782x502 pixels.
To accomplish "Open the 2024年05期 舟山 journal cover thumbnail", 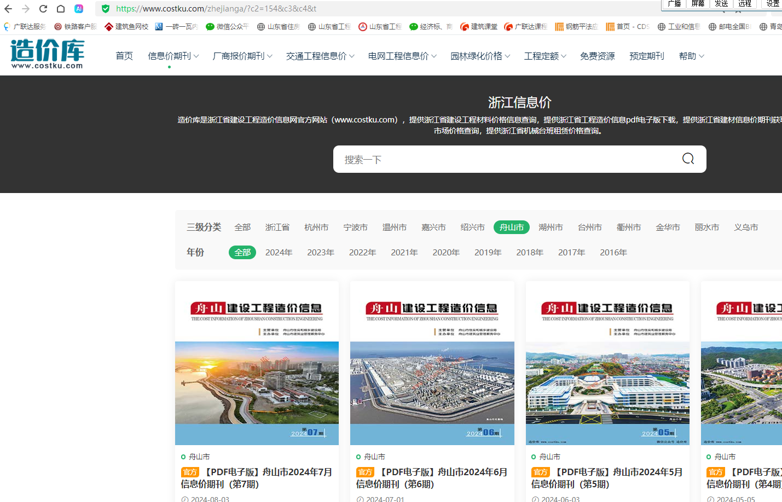I will [x=607, y=363].
